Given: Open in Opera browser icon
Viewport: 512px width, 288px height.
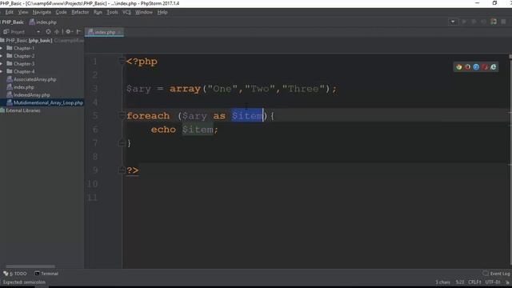Looking at the screenshot, I should (x=485, y=67).
